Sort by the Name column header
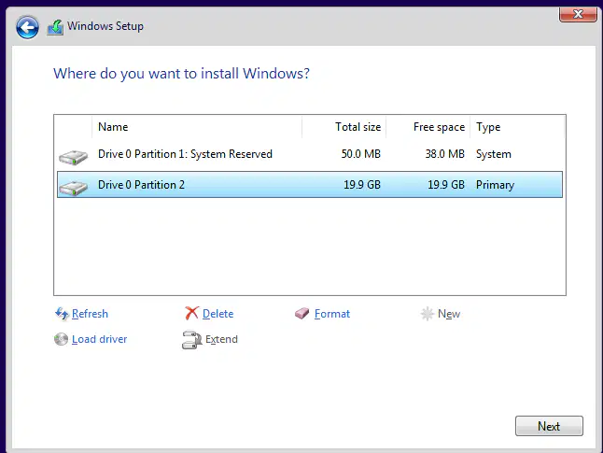 pyautogui.click(x=197, y=127)
